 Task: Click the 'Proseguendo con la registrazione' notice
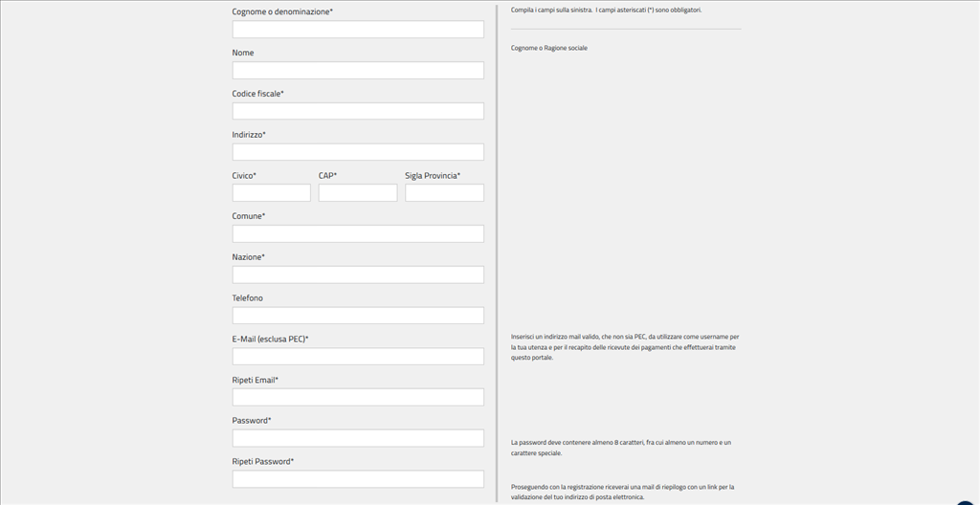click(622, 492)
